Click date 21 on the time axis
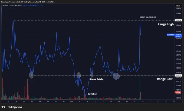The width and height of the screenshot is (184, 111). 150,101
